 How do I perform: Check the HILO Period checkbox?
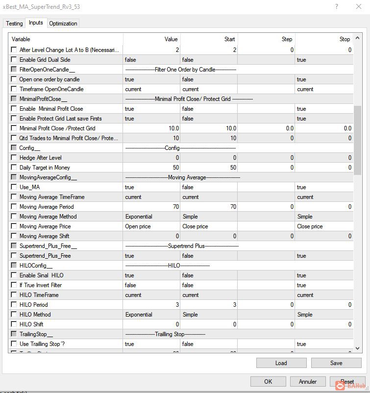(14, 304)
